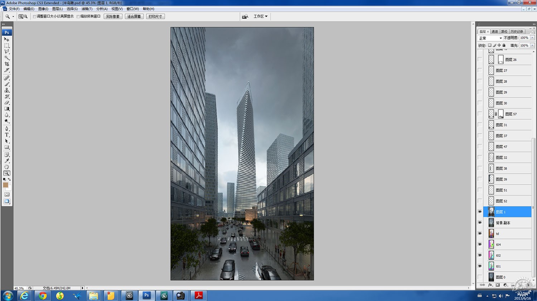
Task: Select the Burn tool
Action: click(x=7, y=121)
